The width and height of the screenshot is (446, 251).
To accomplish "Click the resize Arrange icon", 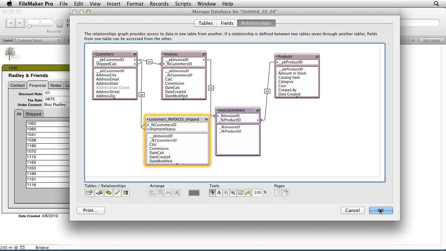I will pyautogui.click(x=176, y=192).
